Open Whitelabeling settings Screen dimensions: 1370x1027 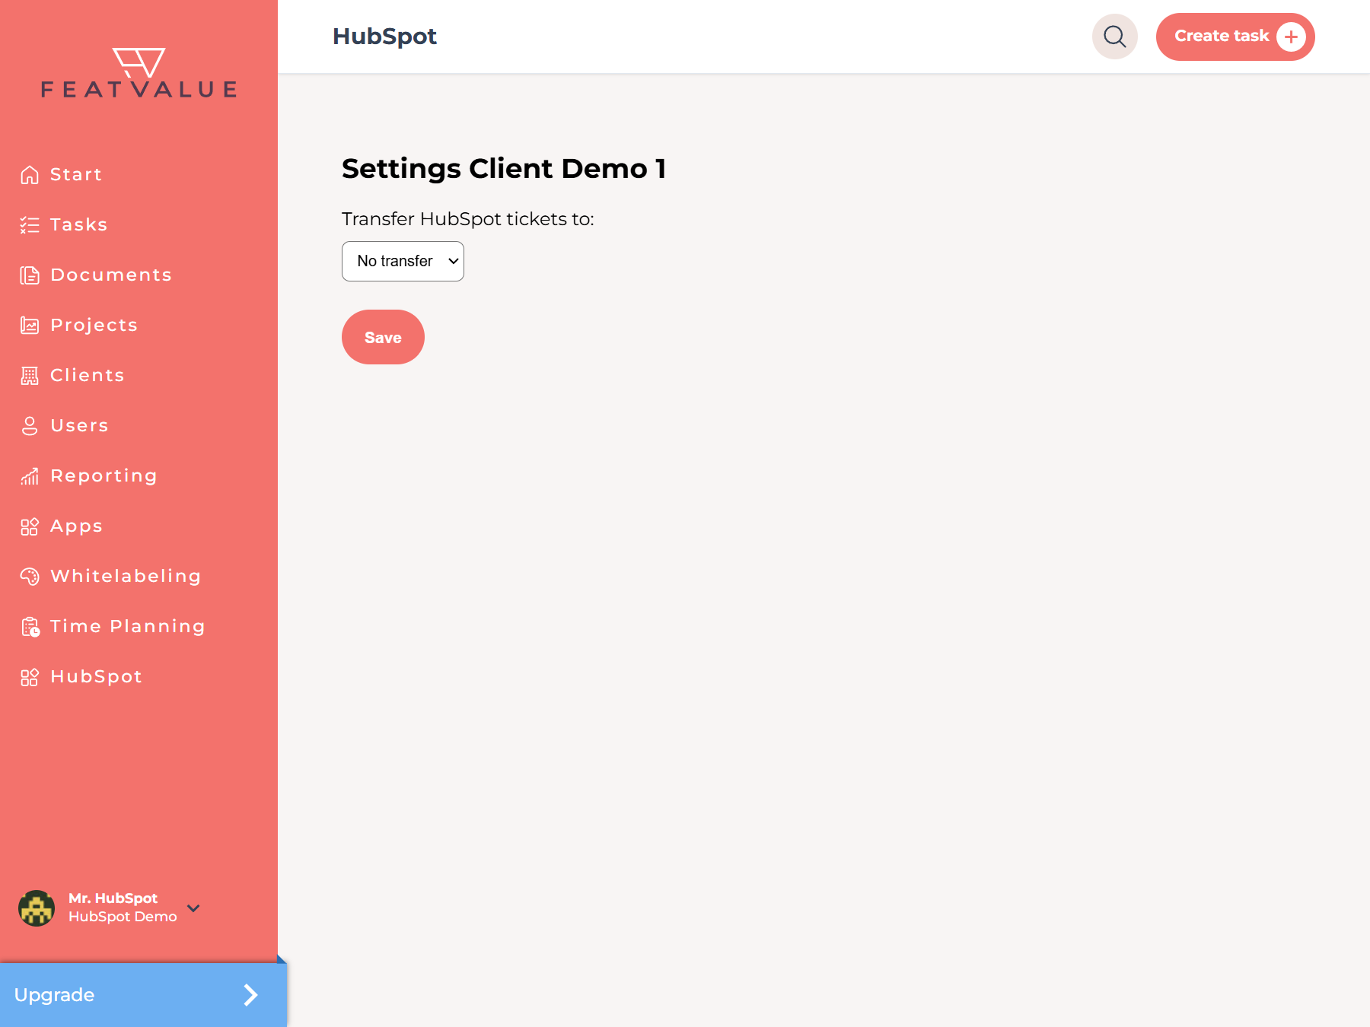(126, 577)
